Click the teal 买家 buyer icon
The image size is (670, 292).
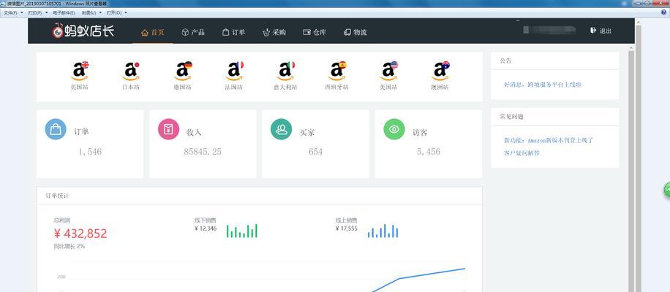point(281,129)
